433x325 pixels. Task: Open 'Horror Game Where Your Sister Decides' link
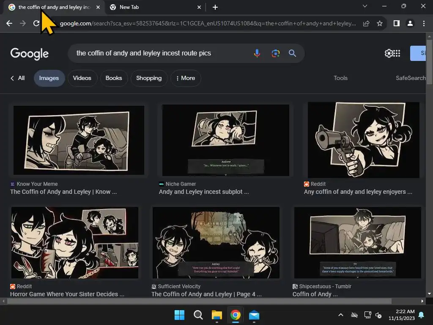67,294
